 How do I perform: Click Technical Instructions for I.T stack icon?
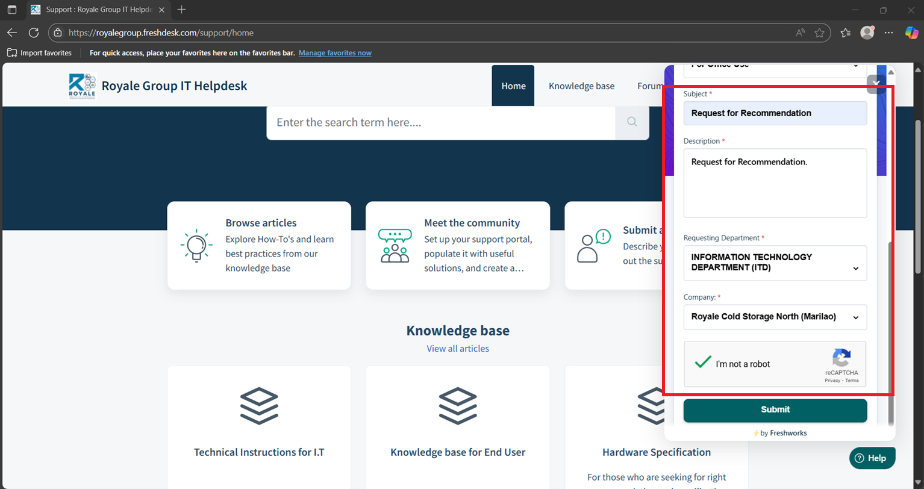[259, 406]
